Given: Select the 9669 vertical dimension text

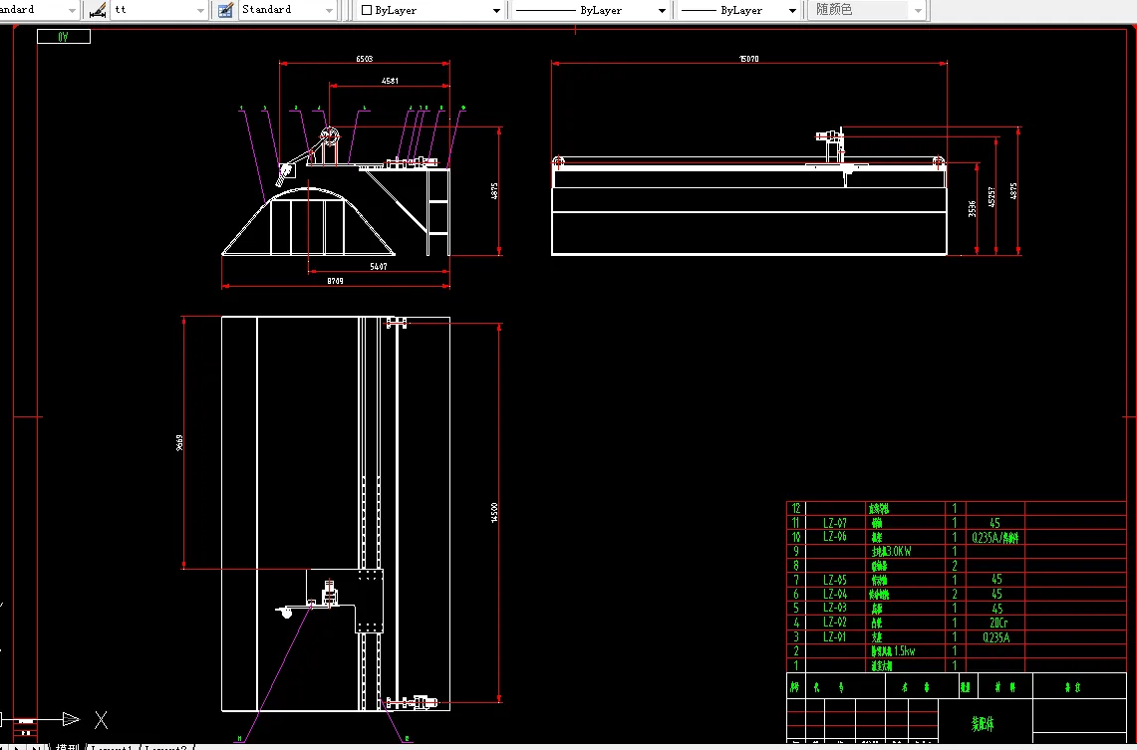Looking at the screenshot, I should tap(179, 443).
